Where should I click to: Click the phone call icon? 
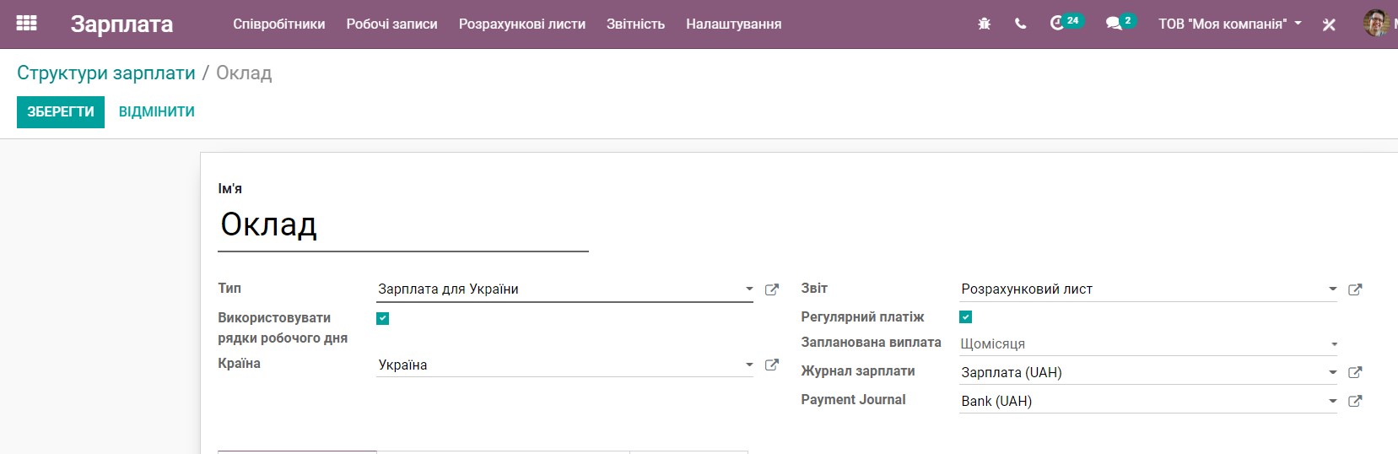pos(1021,24)
